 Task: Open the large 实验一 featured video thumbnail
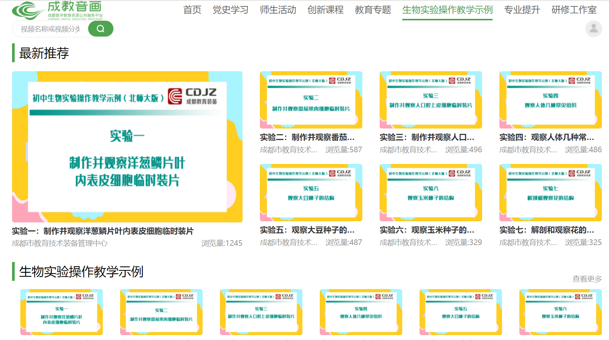(x=127, y=147)
